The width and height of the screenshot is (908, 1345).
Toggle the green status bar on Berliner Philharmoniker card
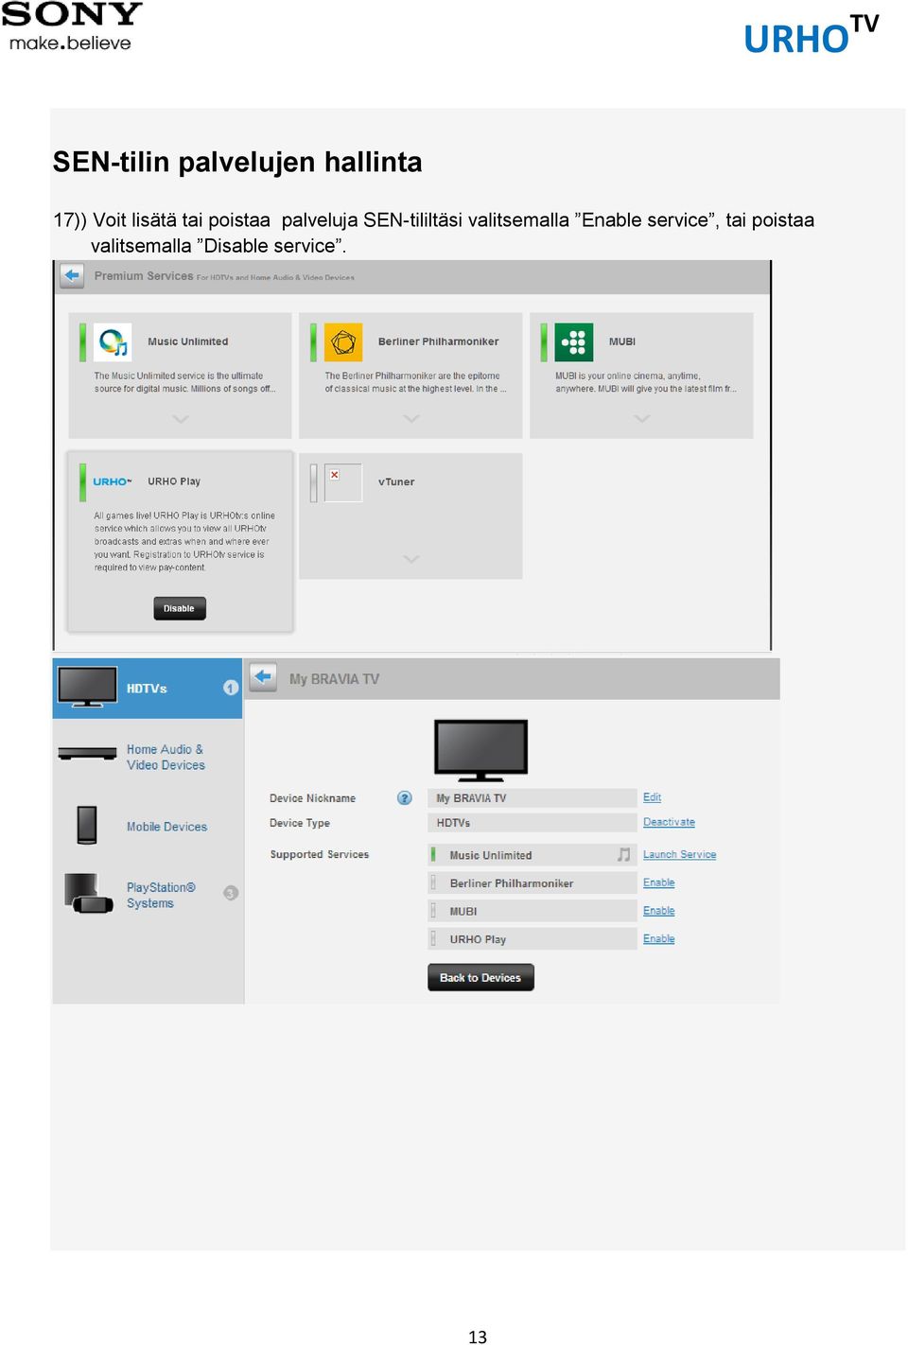coord(313,342)
